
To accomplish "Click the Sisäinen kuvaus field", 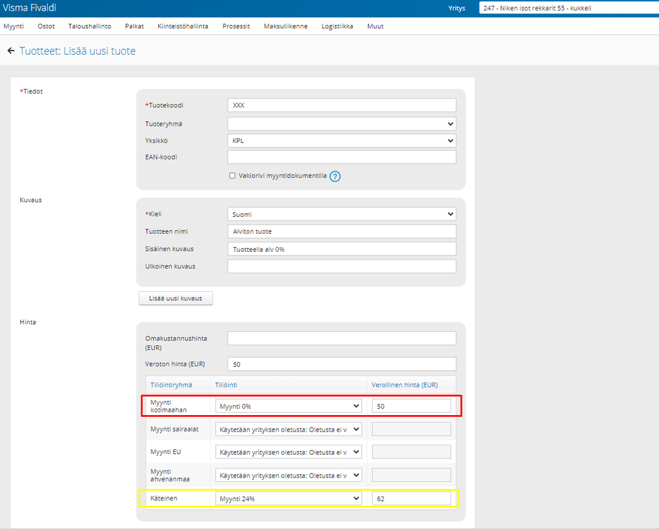I will click(342, 249).
